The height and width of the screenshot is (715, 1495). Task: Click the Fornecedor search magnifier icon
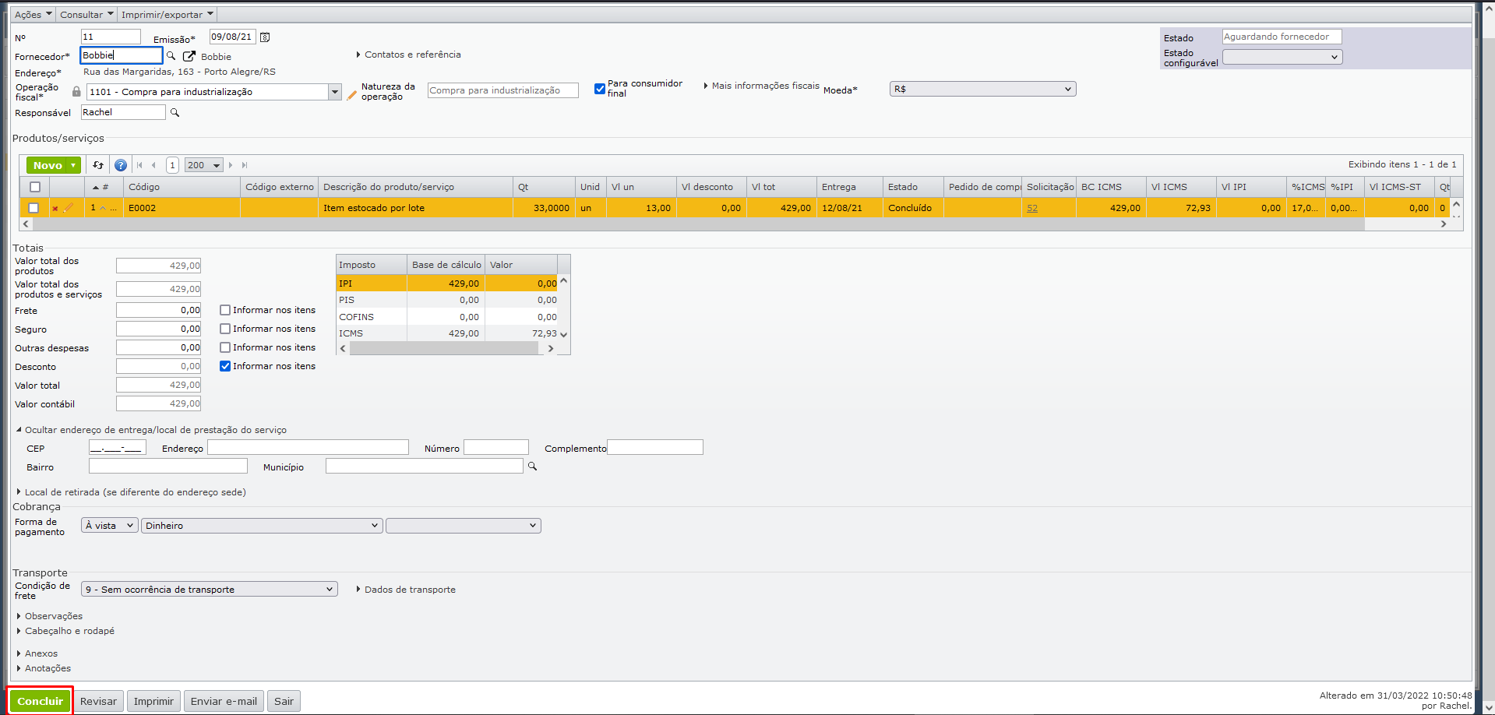(171, 56)
